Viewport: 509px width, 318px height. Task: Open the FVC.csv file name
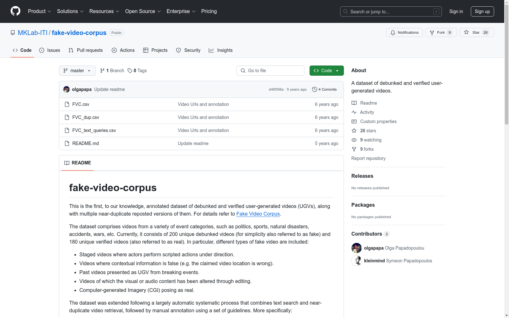click(x=81, y=104)
